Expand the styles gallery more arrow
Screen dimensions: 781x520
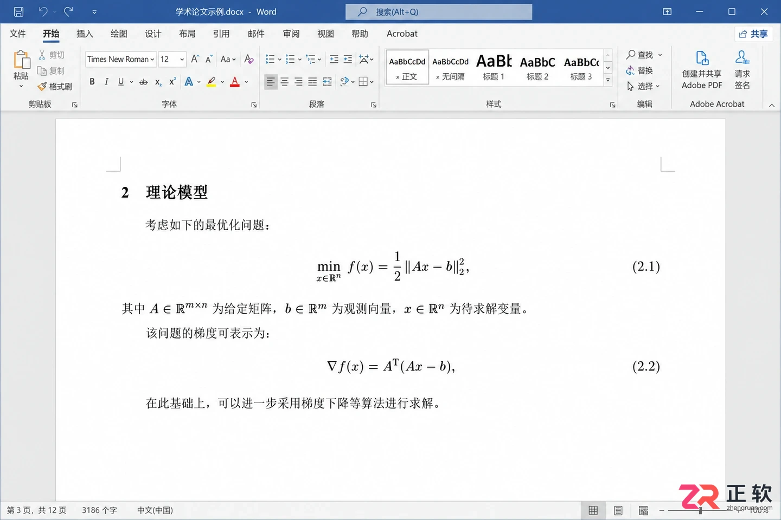click(x=608, y=80)
